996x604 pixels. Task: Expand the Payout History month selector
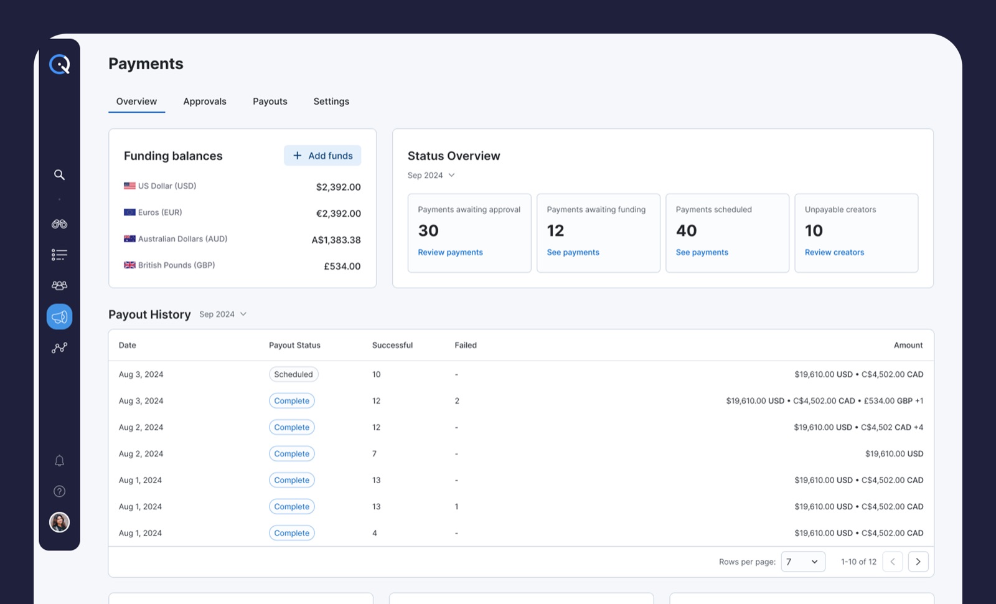click(x=222, y=314)
